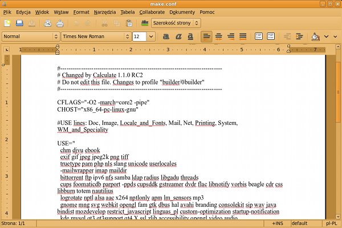Open the Tabela menu

128,12
